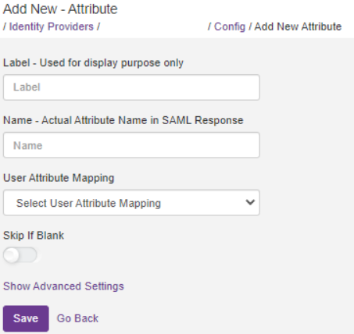Click the Select User Attribute Mapping placeholder text
Image resolution: width=354 pixels, height=334 pixels.
(x=88, y=203)
